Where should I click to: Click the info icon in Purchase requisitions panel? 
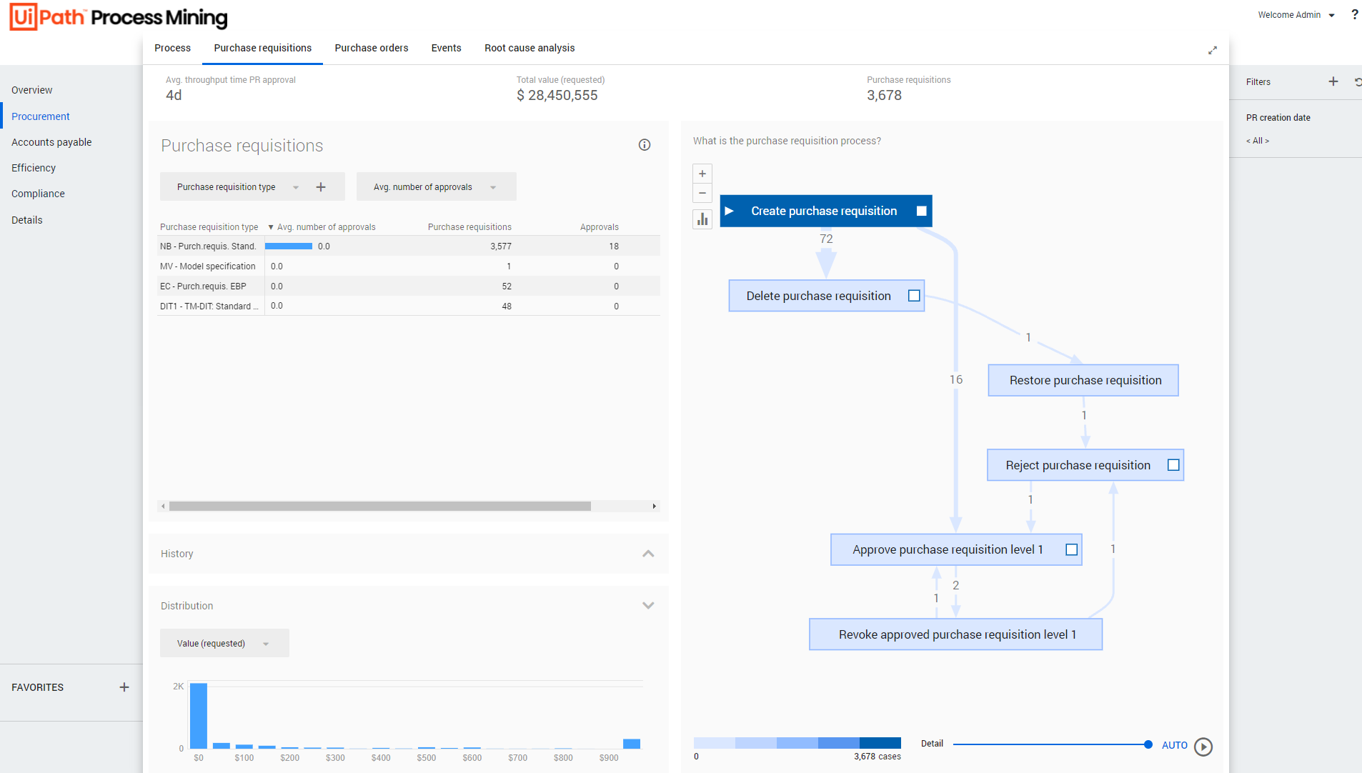[644, 145]
